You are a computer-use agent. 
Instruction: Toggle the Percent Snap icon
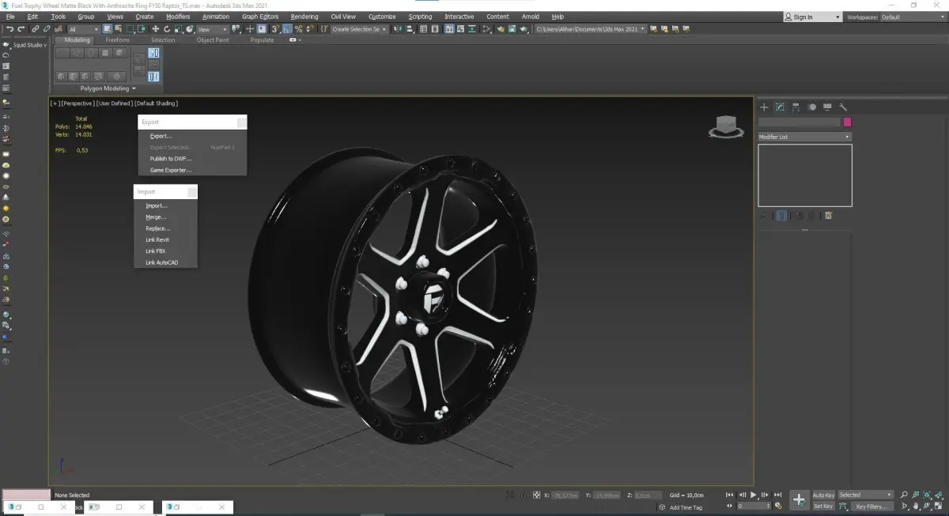coord(298,29)
